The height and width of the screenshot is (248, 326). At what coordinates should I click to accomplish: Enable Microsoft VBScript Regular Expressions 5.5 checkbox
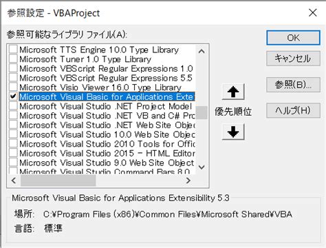click(13, 78)
